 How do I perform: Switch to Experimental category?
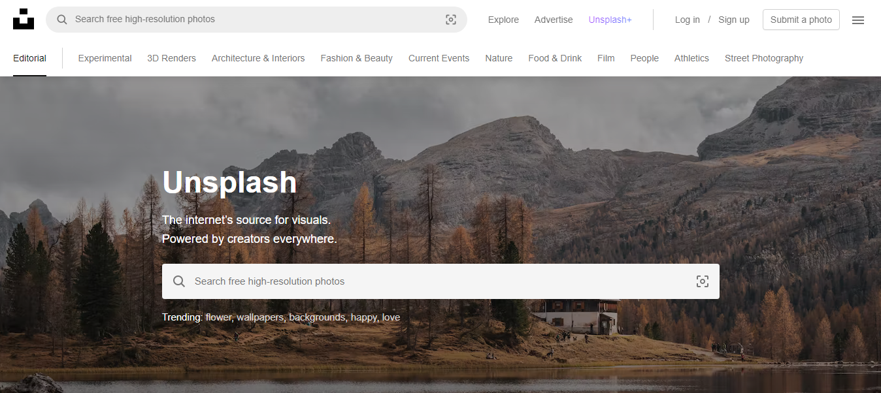tap(105, 58)
